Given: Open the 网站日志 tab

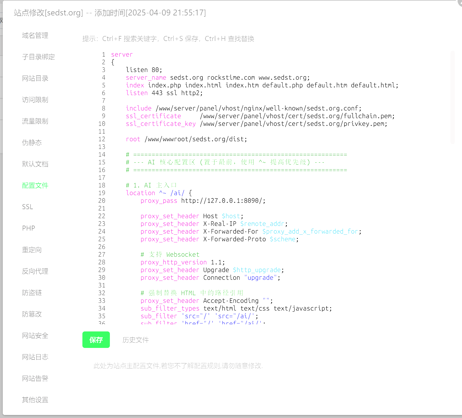Looking at the screenshot, I should pos(35,357).
